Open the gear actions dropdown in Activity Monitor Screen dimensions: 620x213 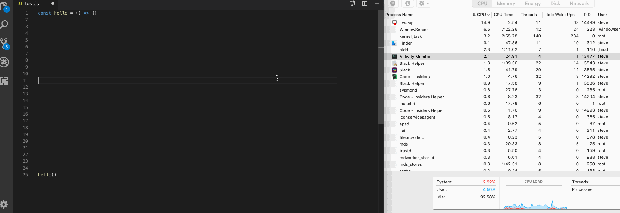point(424,3)
